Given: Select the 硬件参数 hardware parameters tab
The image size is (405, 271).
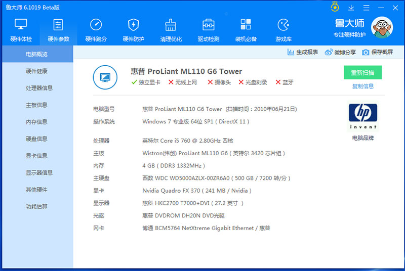Looking at the screenshot, I should 58,30.
